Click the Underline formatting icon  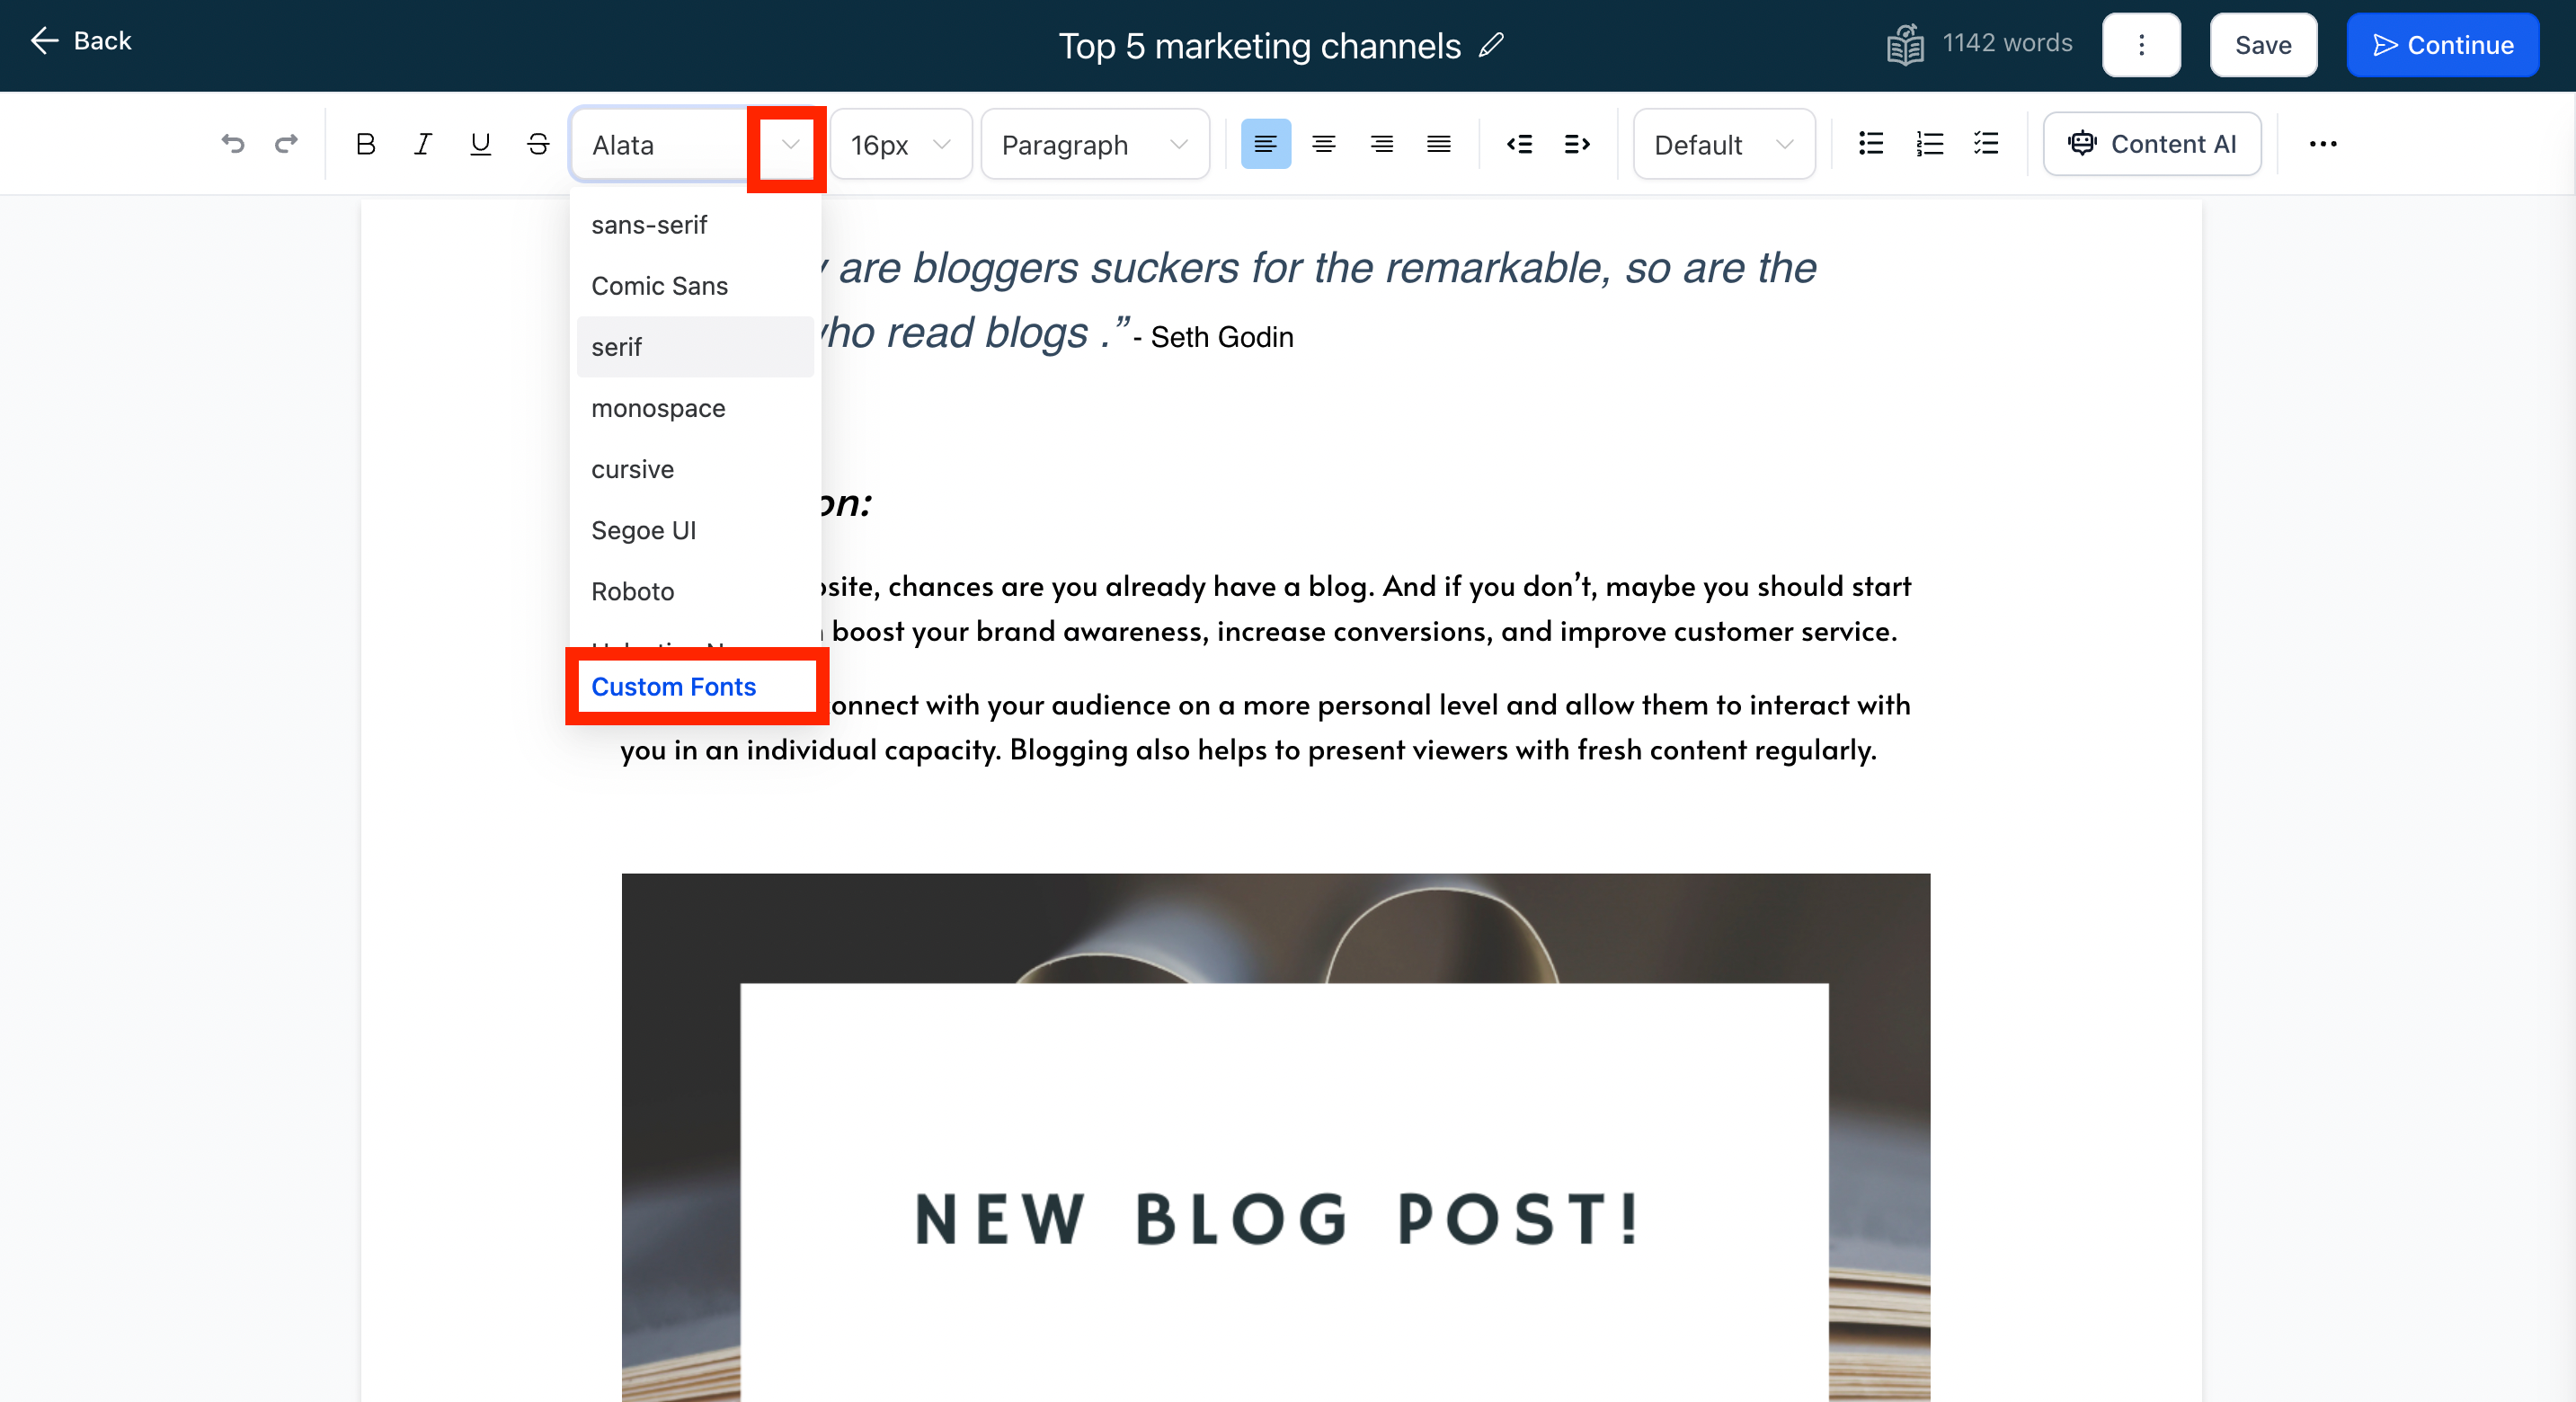tap(480, 145)
